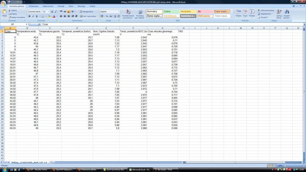Apply the Neutralne cell style
This screenshot has width=306, height=172.
[x=188, y=12]
